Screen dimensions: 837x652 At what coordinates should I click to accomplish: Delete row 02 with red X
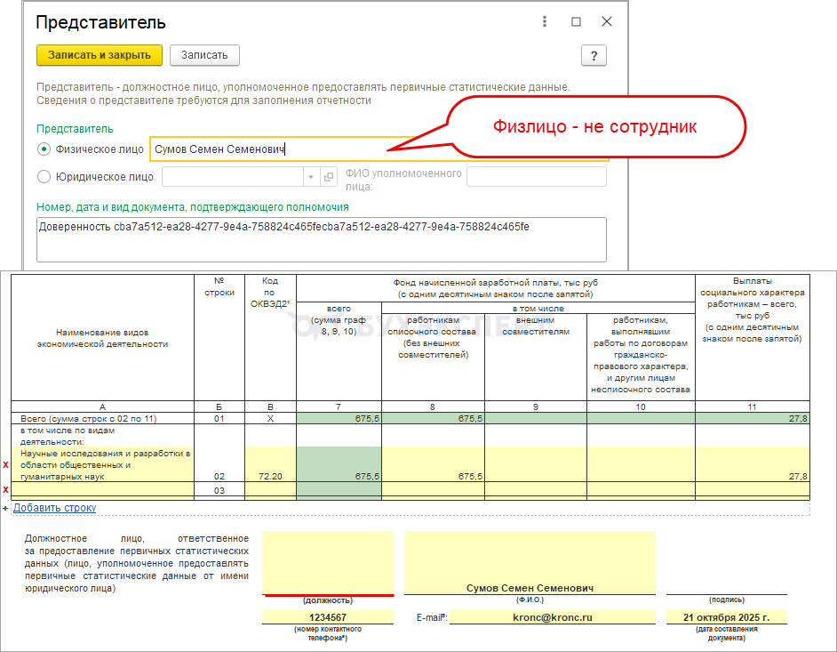6,464
